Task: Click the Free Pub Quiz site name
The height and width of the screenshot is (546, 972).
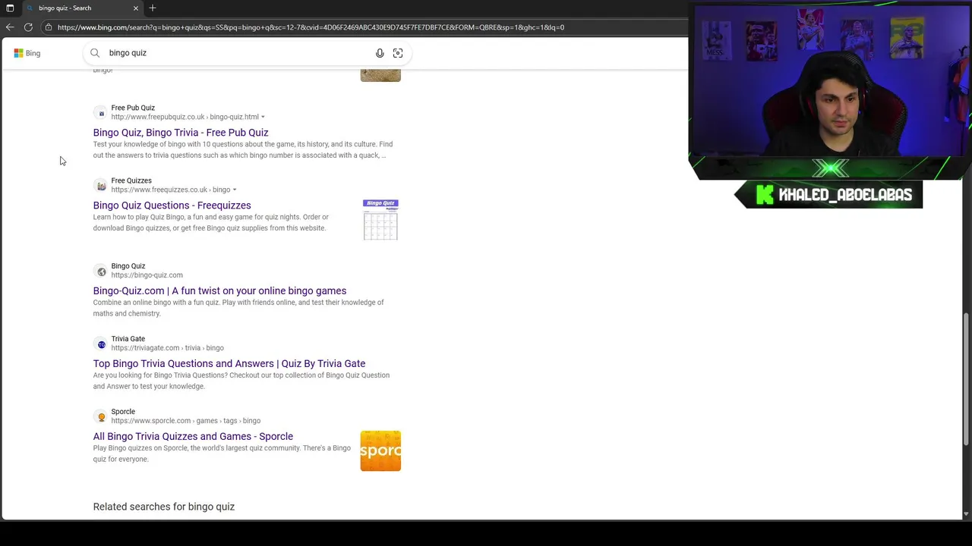Action: (x=133, y=108)
